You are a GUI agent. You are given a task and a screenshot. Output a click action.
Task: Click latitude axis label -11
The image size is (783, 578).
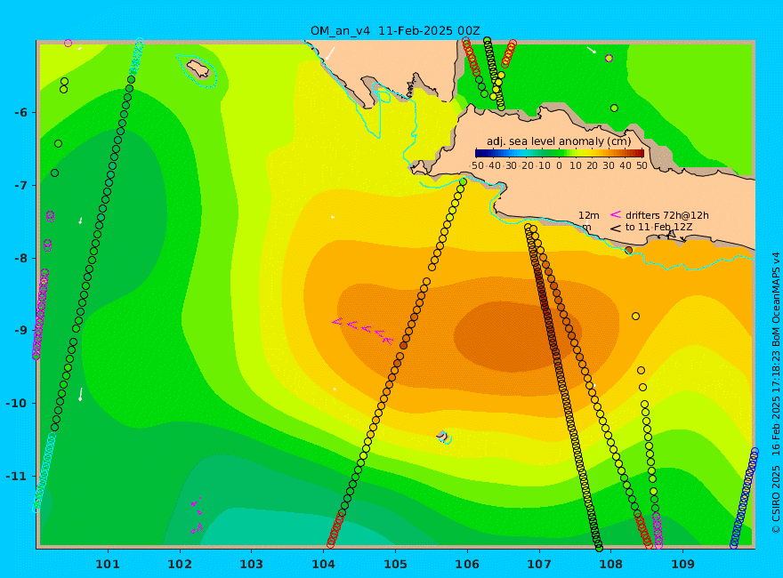pyautogui.click(x=18, y=476)
